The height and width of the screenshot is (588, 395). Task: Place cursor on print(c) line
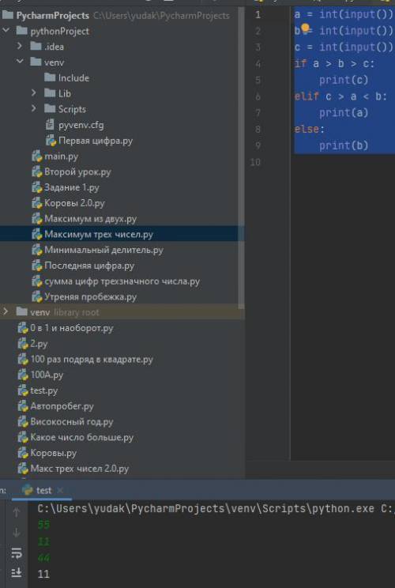(344, 80)
